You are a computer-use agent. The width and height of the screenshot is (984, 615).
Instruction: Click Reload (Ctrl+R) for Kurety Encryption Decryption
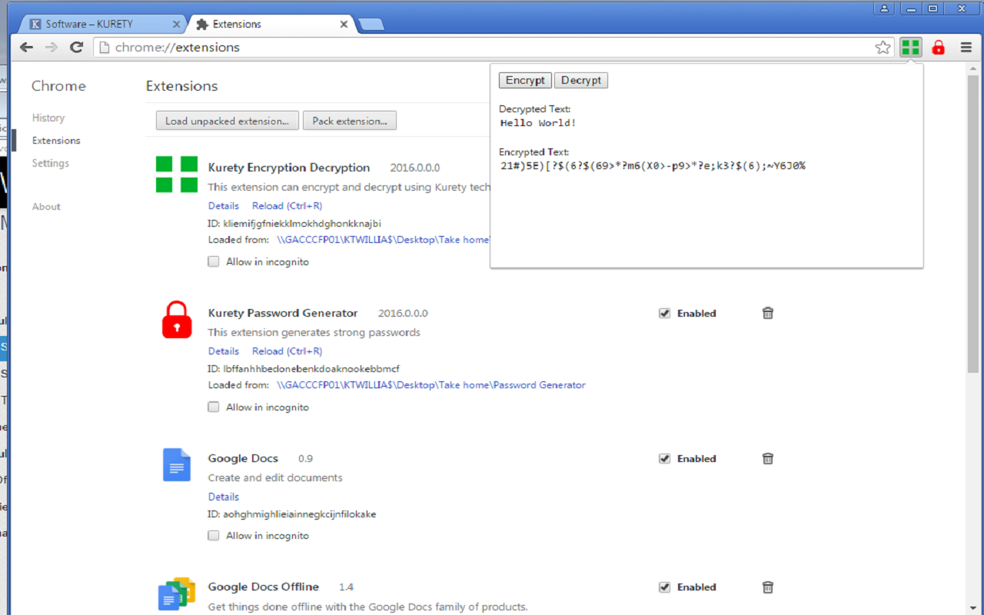pyautogui.click(x=288, y=205)
